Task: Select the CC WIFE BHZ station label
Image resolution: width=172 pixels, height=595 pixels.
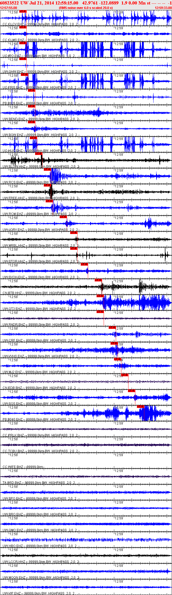Action: click(13, 467)
